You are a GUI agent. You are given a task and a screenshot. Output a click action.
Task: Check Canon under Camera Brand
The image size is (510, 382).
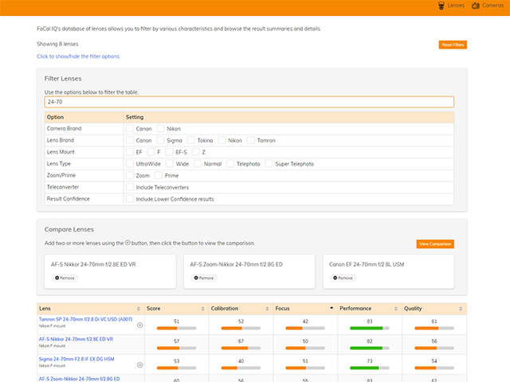point(130,128)
